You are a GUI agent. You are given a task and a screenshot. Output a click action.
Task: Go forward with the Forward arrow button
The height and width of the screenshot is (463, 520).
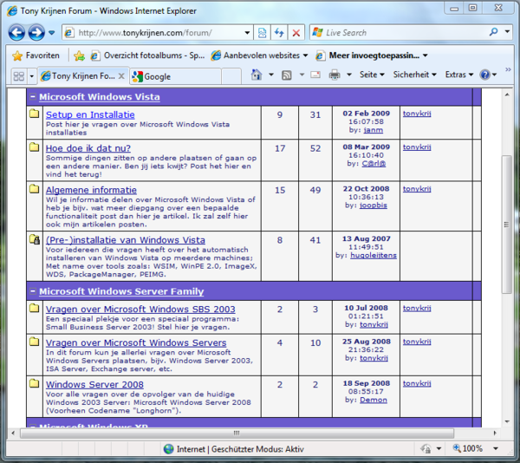pos(36,32)
